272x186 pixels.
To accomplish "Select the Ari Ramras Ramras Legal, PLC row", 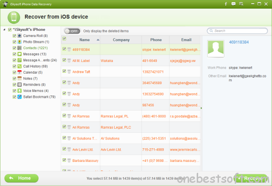I will pos(131,127).
